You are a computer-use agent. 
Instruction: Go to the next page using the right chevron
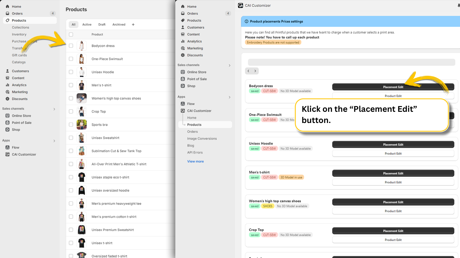tap(255, 71)
